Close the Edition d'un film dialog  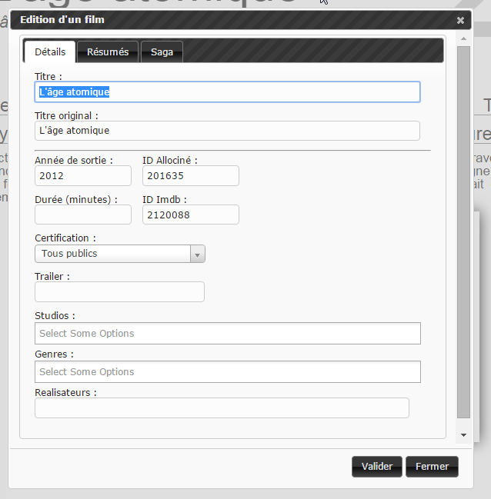[460, 20]
